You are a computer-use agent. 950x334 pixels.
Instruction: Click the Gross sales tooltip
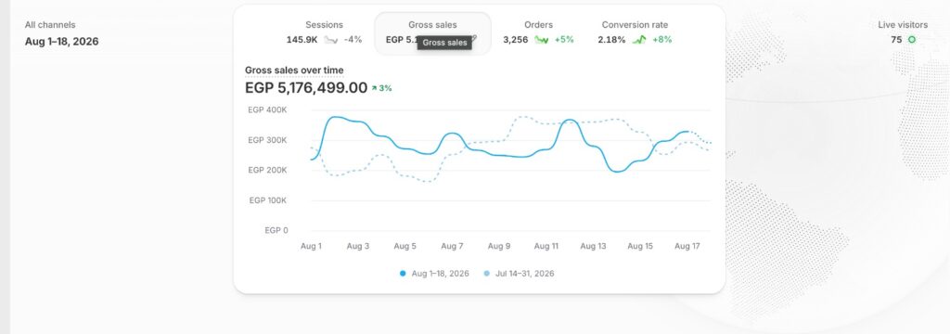444,43
